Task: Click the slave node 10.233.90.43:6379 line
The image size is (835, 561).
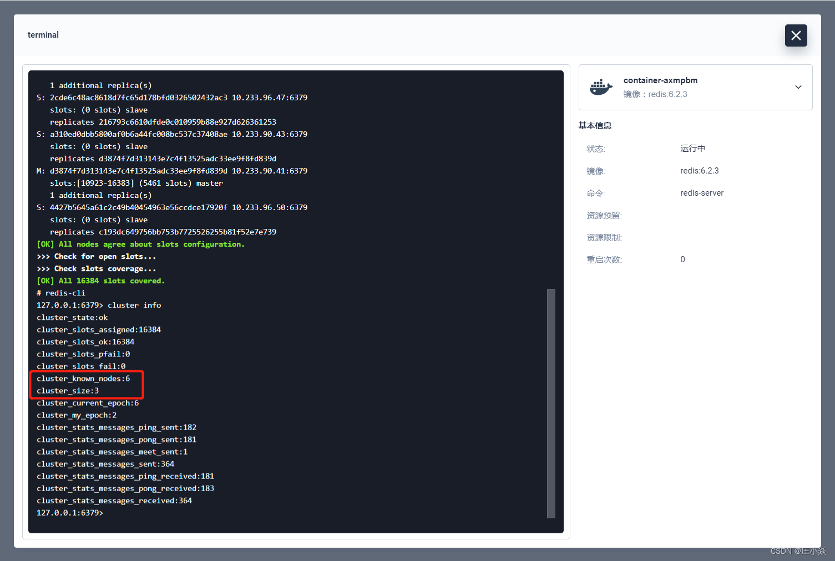Action: [x=172, y=135]
